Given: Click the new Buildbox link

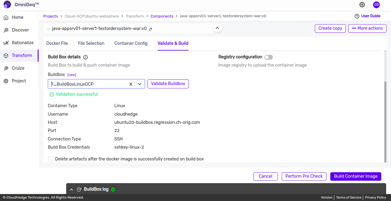Looking at the screenshot, I should pyautogui.click(x=72, y=75).
